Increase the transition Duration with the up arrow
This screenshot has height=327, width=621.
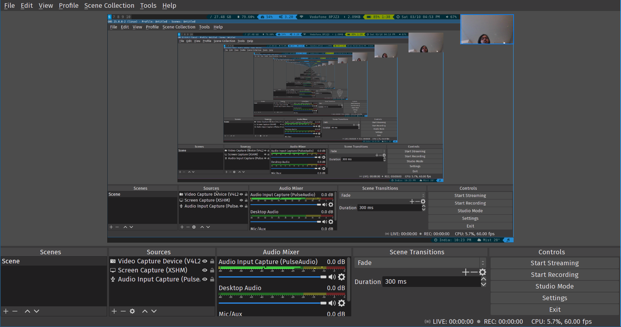click(x=484, y=279)
